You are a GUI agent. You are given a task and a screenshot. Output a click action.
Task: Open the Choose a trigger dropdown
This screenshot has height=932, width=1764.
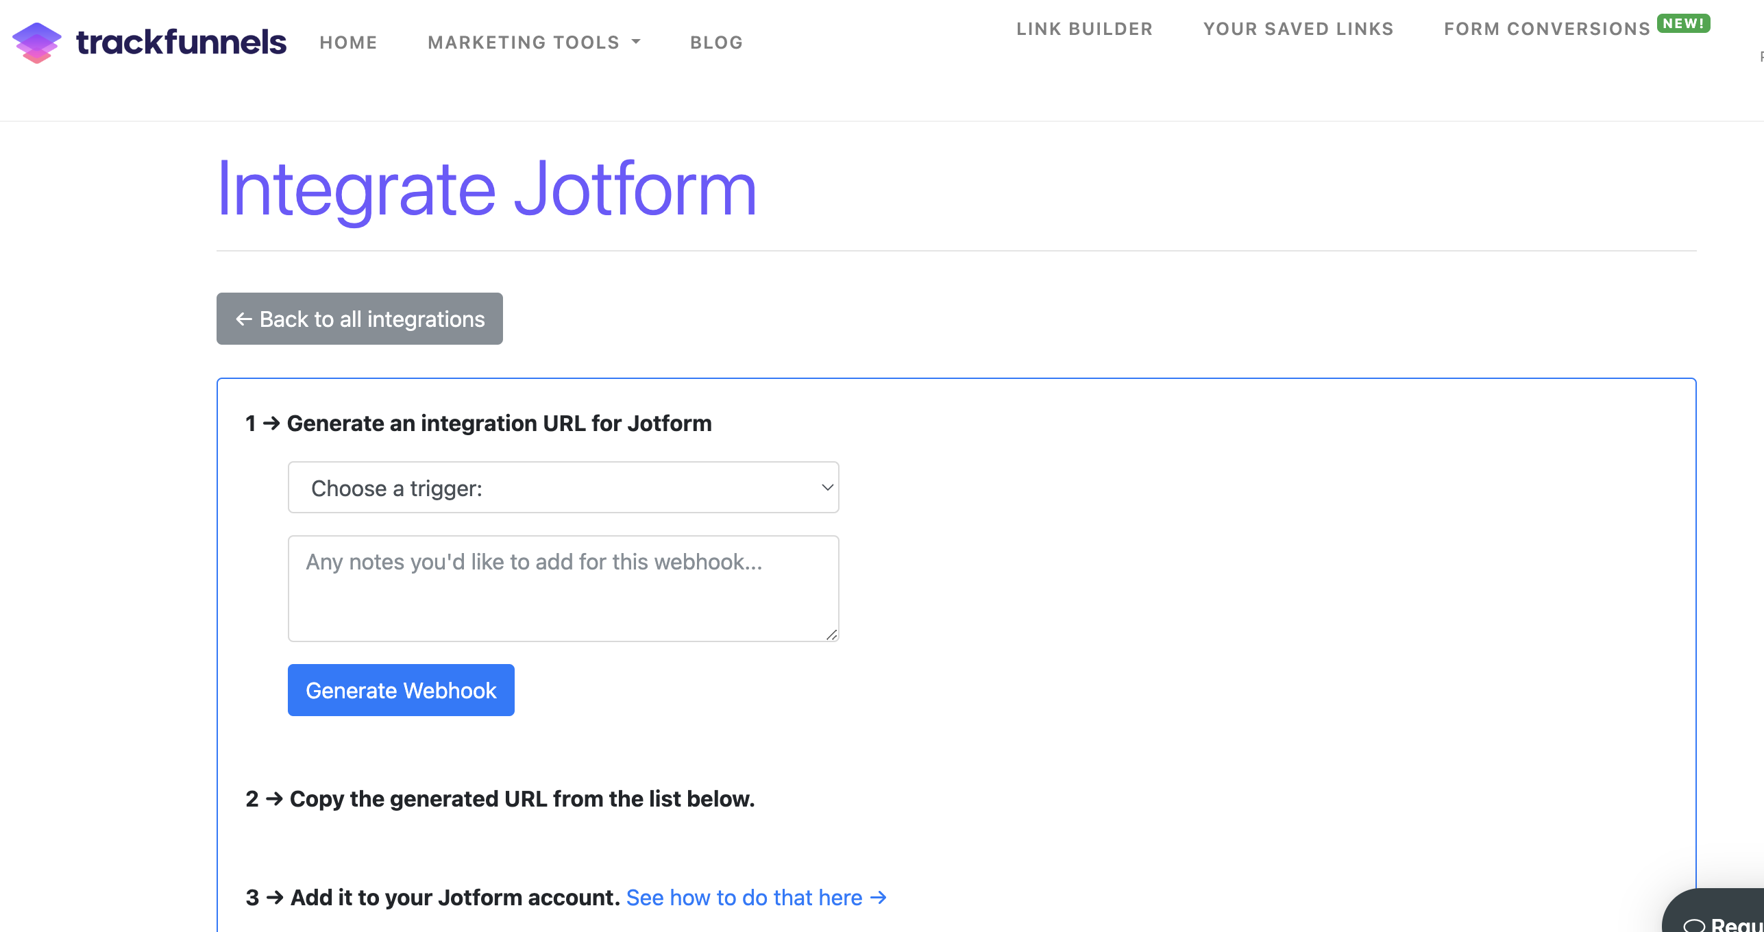point(563,487)
